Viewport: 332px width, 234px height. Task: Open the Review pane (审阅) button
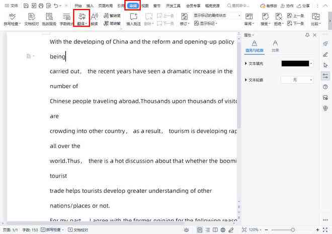coord(249,19)
